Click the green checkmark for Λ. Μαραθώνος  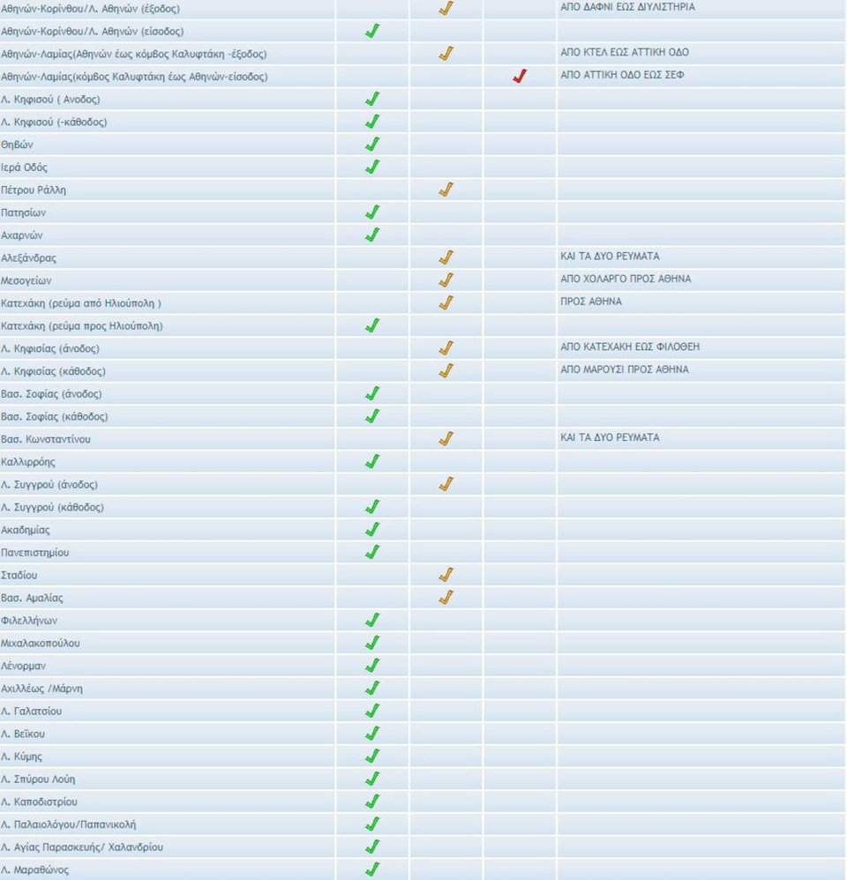tap(372, 869)
